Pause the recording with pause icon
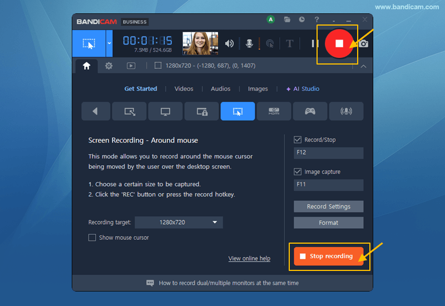445x306 pixels. pyautogui.click(x=315, y=43)
